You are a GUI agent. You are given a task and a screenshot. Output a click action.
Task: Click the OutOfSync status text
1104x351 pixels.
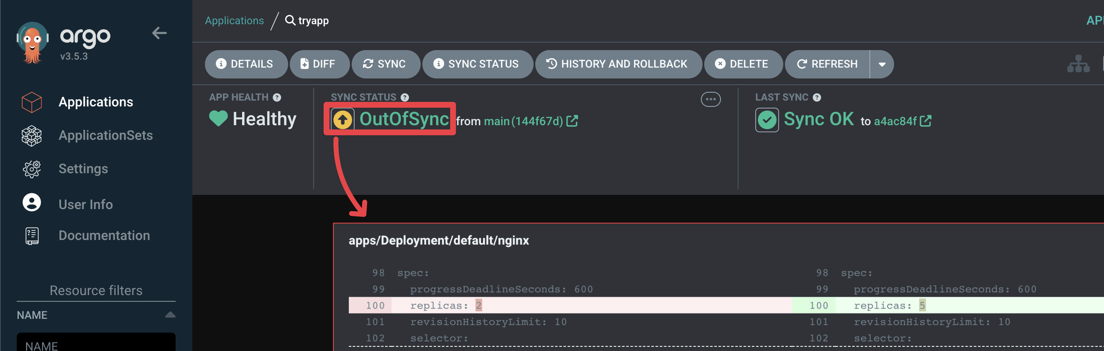404,119
